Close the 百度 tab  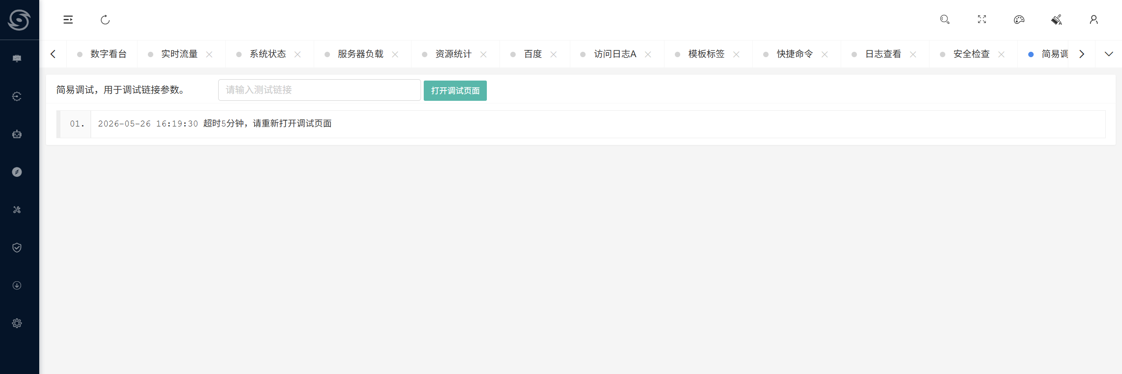(x=554, y=54)
